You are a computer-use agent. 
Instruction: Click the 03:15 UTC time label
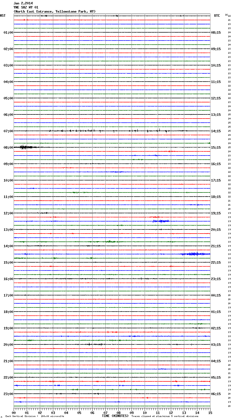tap(216, 345)
